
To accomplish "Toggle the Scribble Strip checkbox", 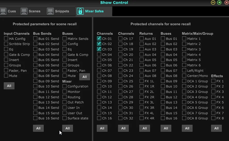I will point(6,44).
